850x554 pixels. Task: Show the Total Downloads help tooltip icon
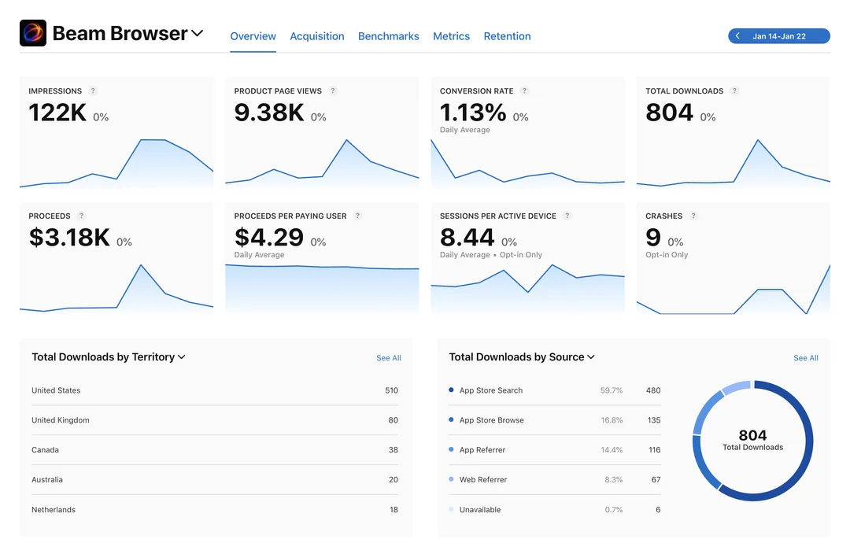(734, 91)
